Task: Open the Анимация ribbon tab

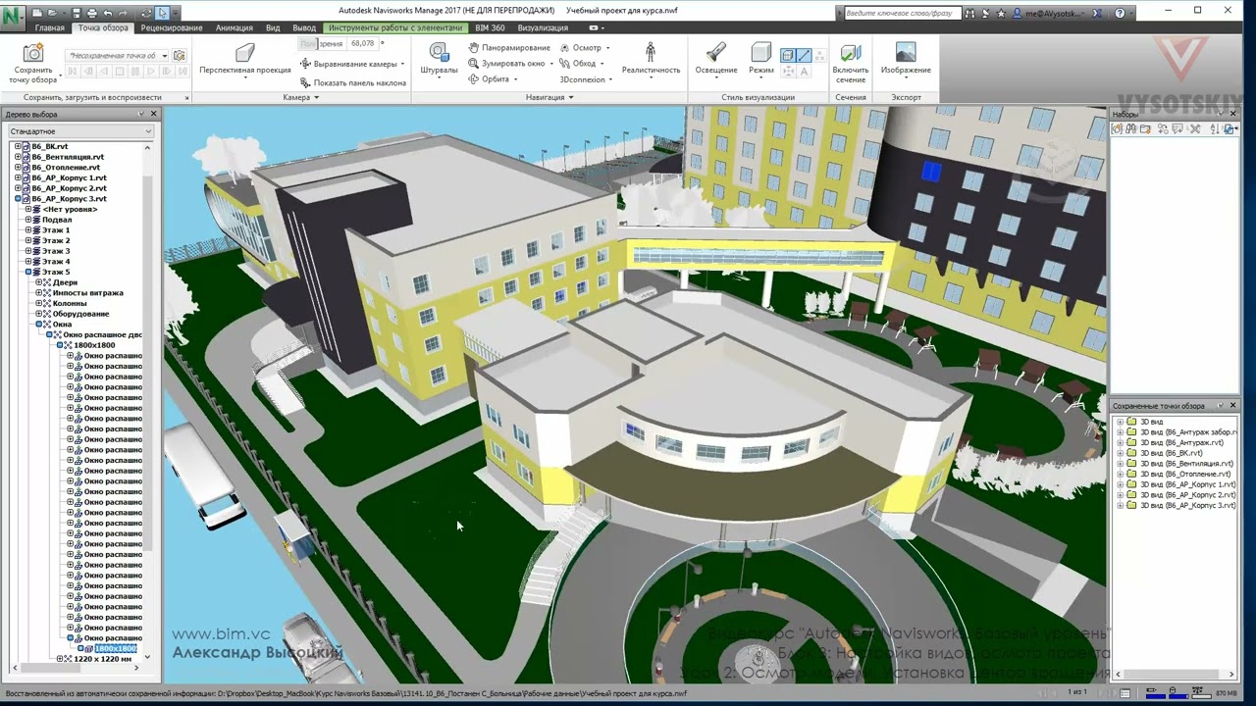Action: point(234,28)
